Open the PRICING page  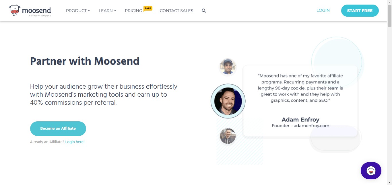pos(133,11)
